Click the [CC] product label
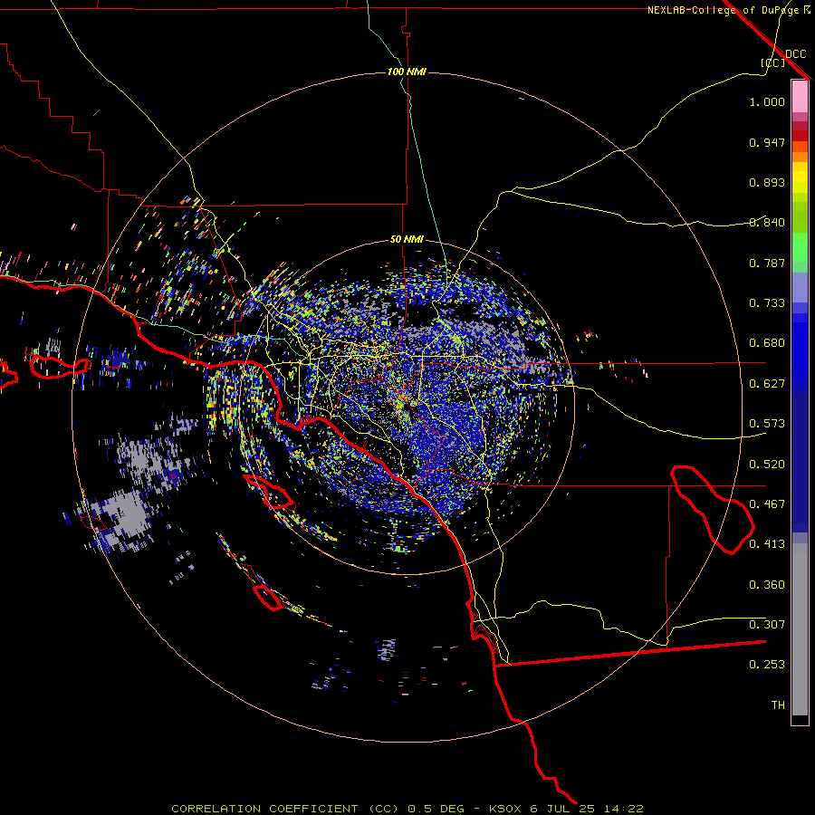The height and width of the screenshot is (815, 815). pyautogui.click(x=772, y=62)
